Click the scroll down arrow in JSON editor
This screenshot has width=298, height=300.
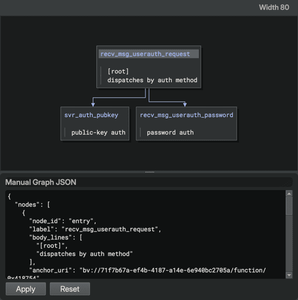coord(289,275)
